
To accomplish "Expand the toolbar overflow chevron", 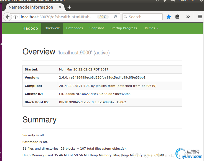I will 188,17.
